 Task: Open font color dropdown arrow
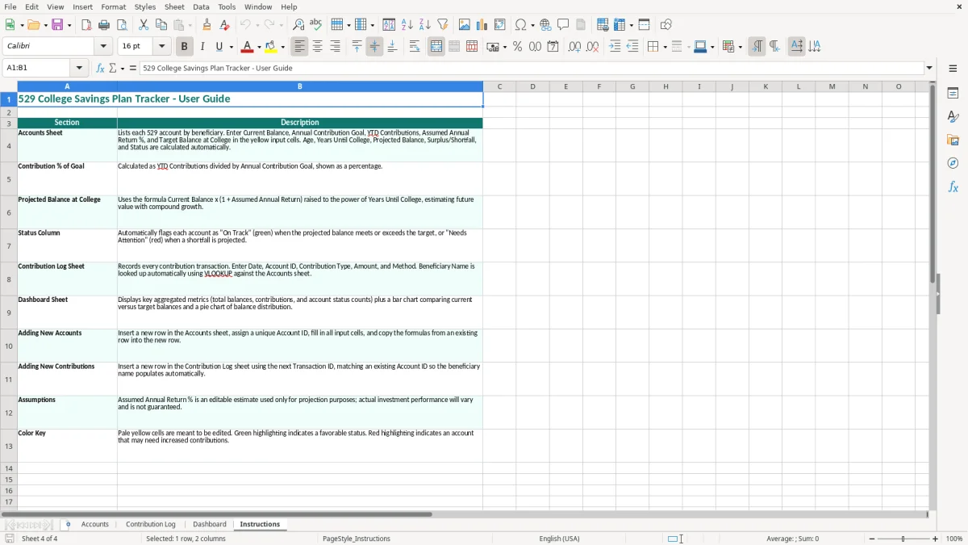coord(259,47)
